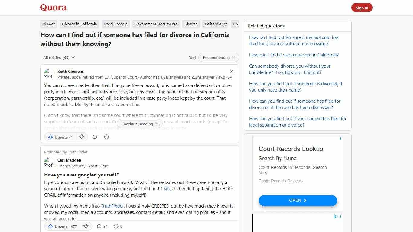
Task: Open the Recommended sort dropdown
Action: [x=218, y=57]
